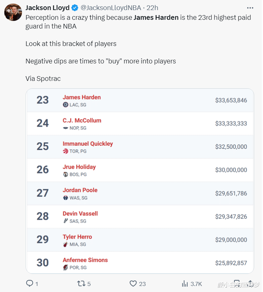Image resolution: width=263 pixels, height=292 pixels.
Task: Click the Trail Blazers logo under Anfernee Simons
Action: click(65, 267)
